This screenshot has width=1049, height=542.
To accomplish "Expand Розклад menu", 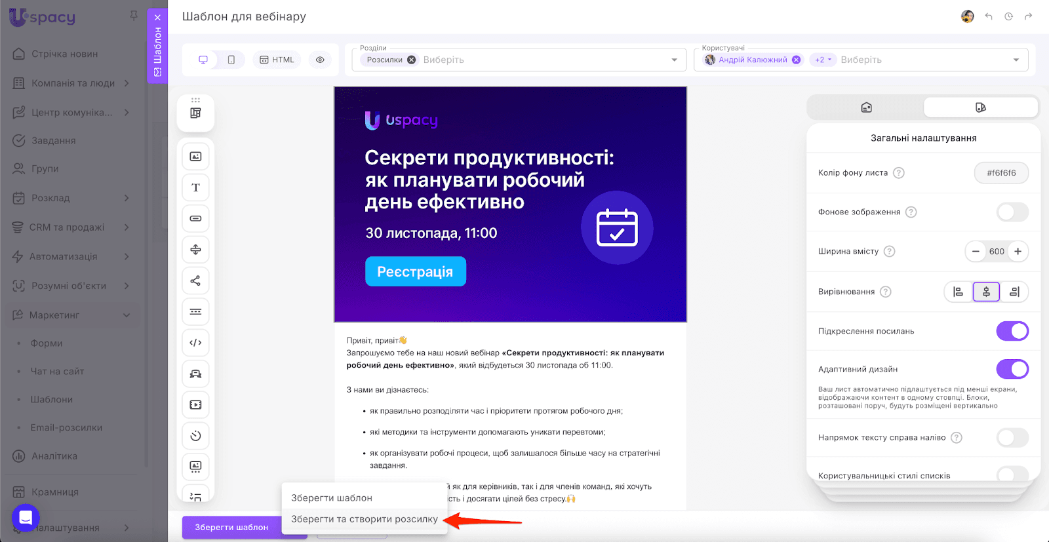I will point(127,198).
